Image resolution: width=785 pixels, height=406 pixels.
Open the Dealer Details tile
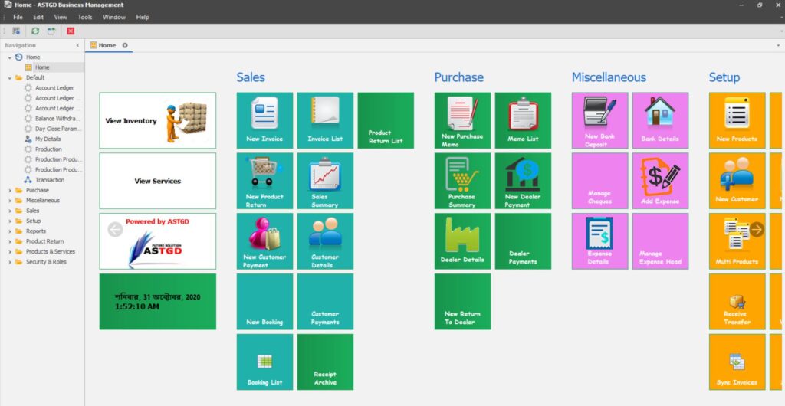pos(462,241)
